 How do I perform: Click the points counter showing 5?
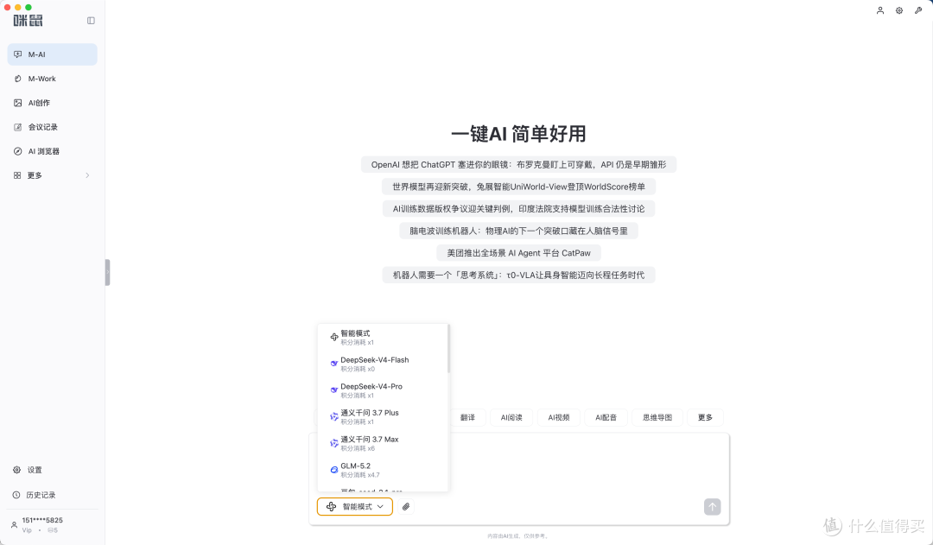pos(53,530)
